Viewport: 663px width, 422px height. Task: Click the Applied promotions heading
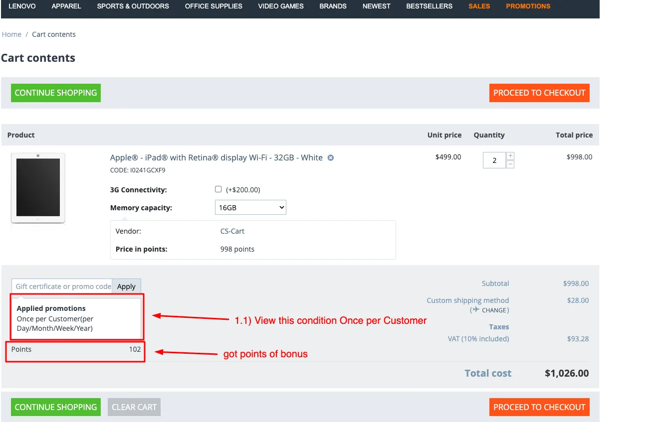pos(51,308)
